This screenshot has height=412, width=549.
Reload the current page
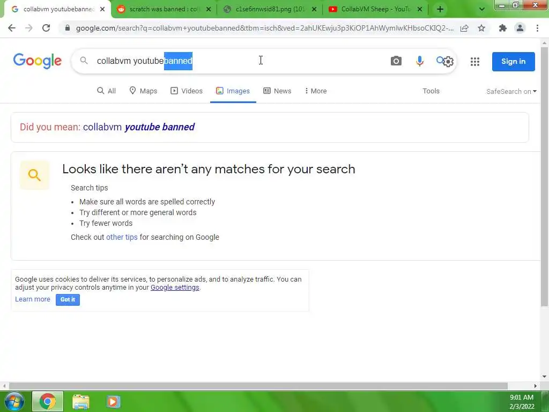tap(46, 28)
